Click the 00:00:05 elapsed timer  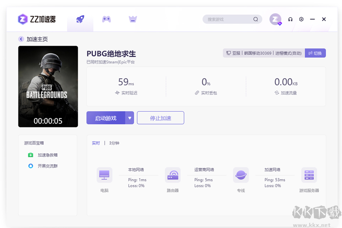[48, 121]
